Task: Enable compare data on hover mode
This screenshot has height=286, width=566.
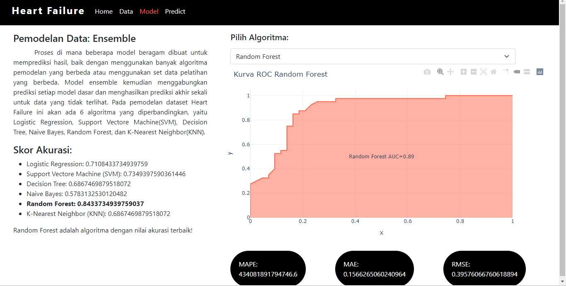Action: pos(527,72)
